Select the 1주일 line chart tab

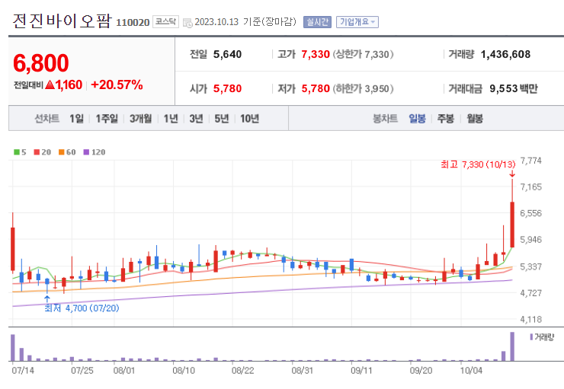(x=107, y=119)
